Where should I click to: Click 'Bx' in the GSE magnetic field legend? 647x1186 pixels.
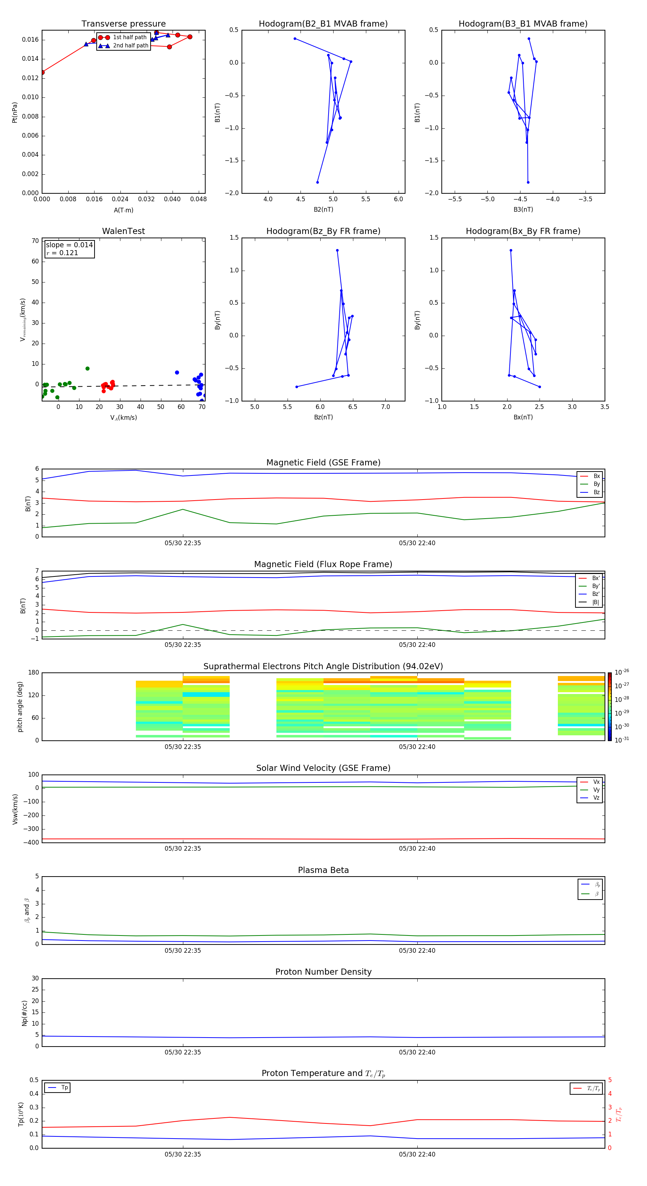coord(590,476)
